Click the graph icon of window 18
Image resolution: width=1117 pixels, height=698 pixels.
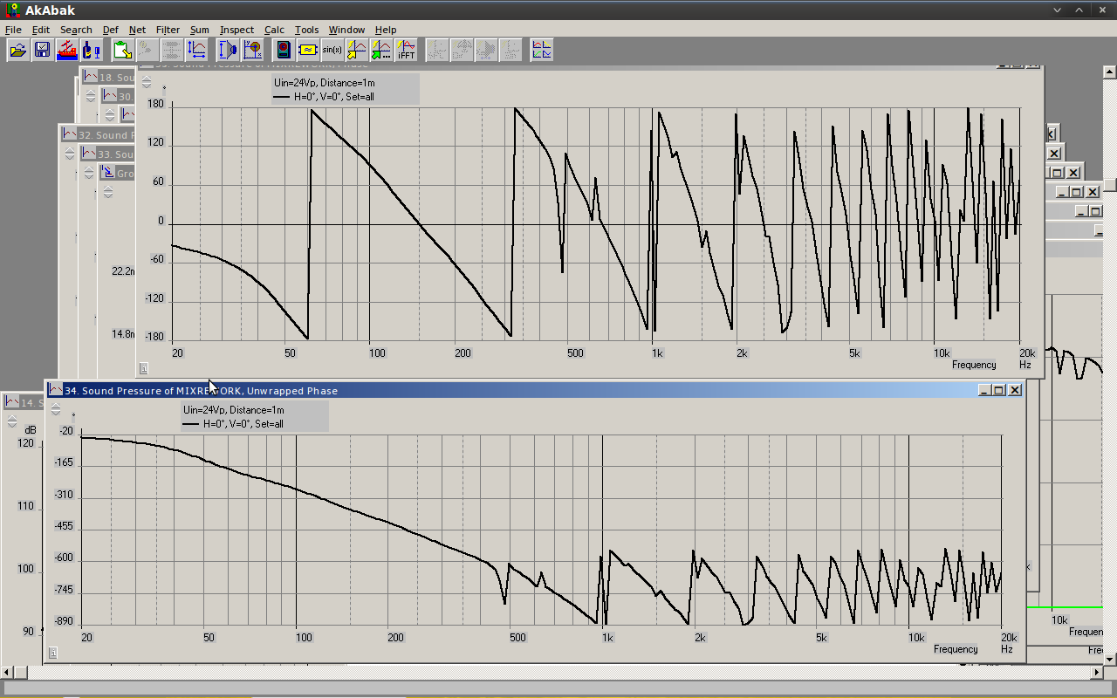90,78
